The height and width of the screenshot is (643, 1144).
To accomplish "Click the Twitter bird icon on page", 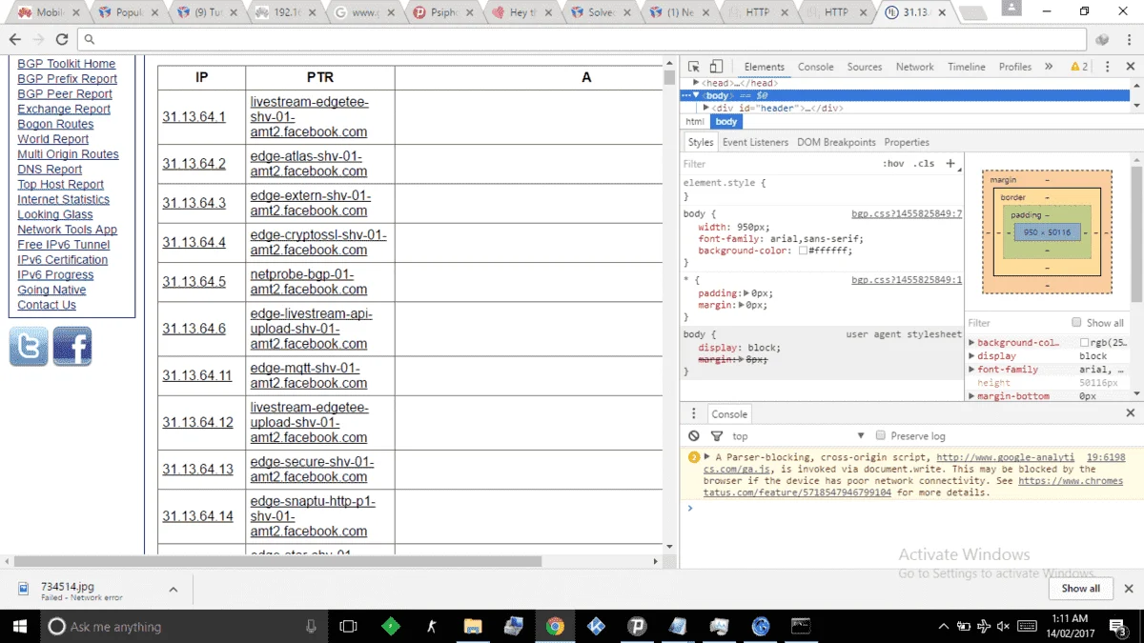I will [x=29, y=347].
